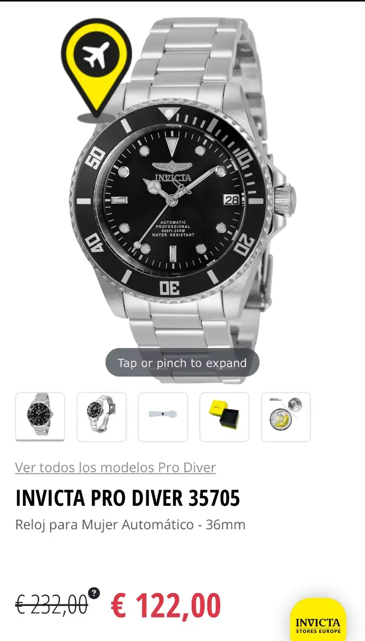Open the movement caseback thumbnail
The image size is (365, 641).
286,417
